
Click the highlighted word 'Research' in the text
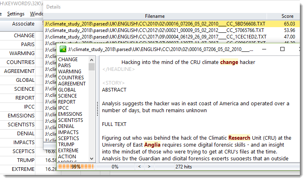point(239,138)
